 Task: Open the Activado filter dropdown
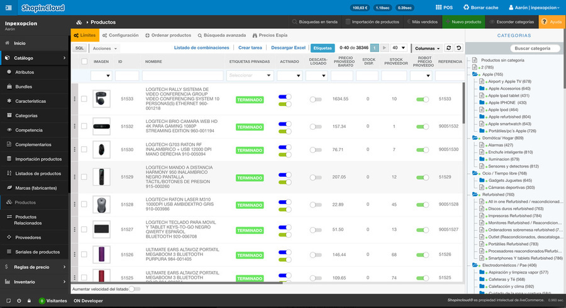pos(289,76)
